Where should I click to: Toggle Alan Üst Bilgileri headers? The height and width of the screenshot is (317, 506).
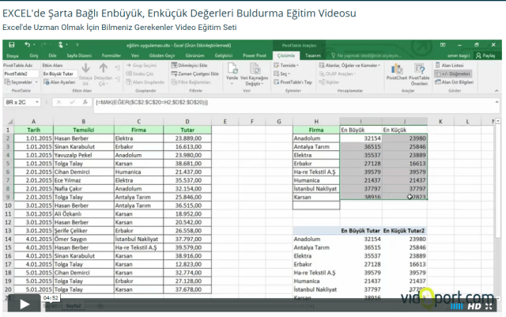tap(454, 82)
